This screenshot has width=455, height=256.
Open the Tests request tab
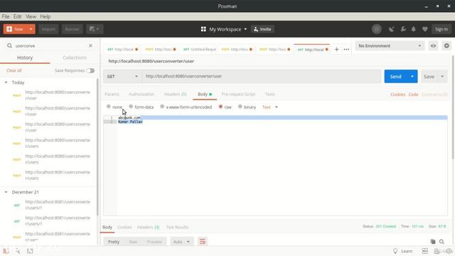pos(270,94)
